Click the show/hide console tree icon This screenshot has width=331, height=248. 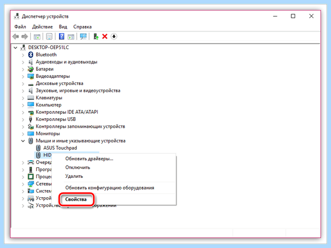(x=37, y=36)
